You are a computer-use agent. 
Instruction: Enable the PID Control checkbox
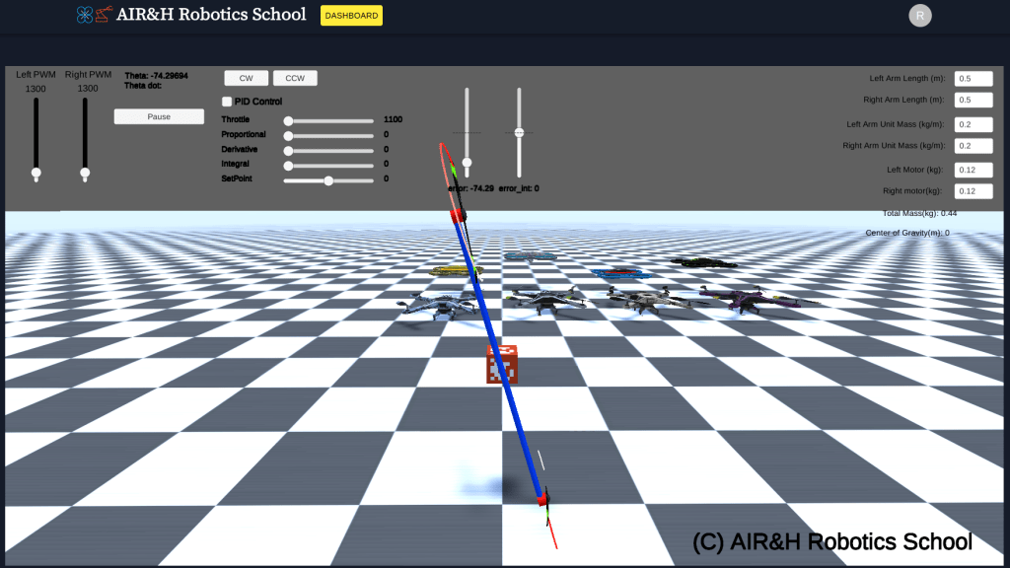(226, 101)
